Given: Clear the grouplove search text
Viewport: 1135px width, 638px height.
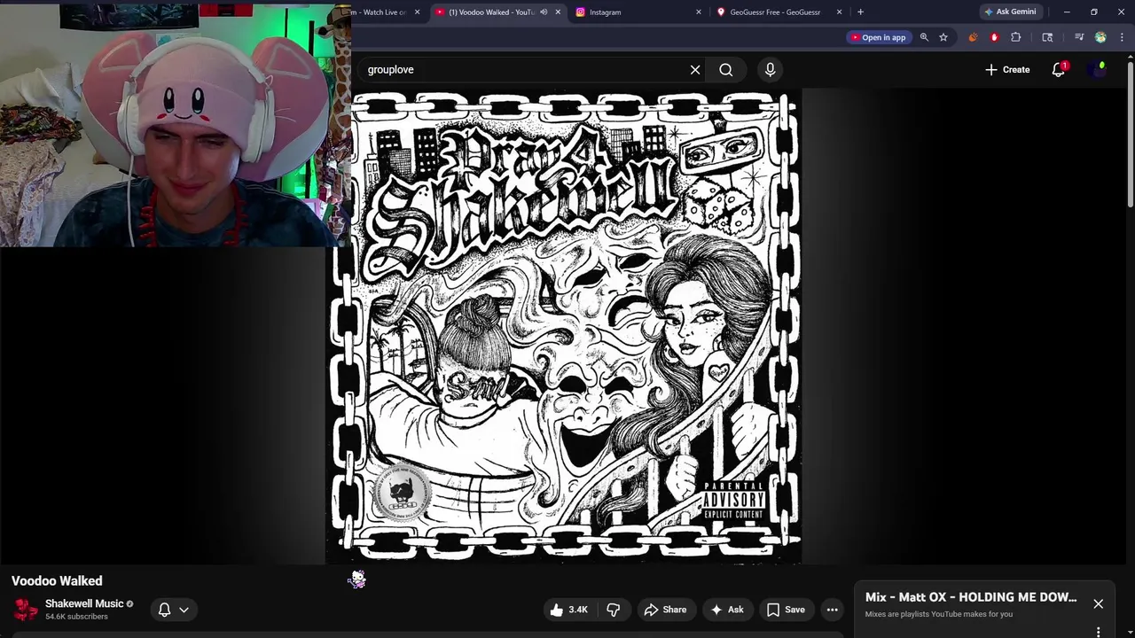Looking at the screenshot, I should click(x=695, y=70).
